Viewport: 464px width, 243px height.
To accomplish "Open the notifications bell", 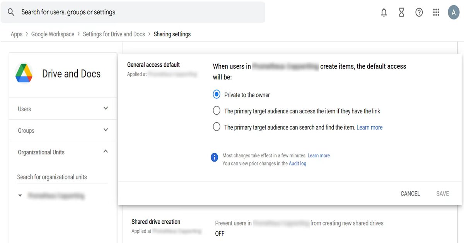I will [384, 12].
